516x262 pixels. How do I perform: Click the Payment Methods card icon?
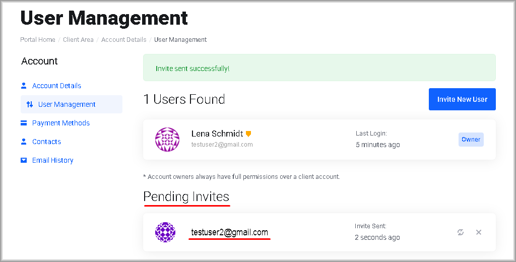24,123
